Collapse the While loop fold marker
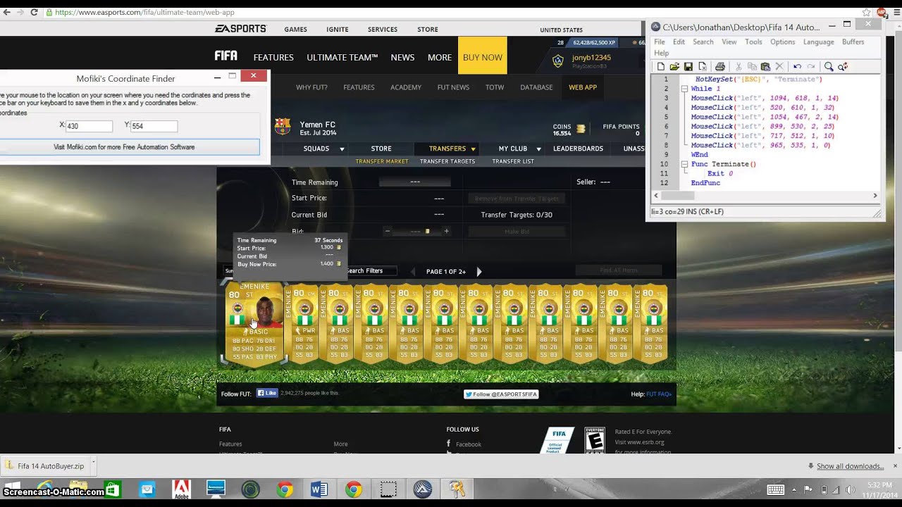This screenshot has width=902, height=507. [x=684, y=89]
